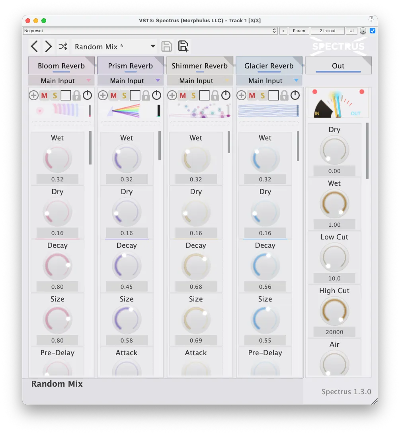Lock the Shimmer Reverb module

point(215,95)
